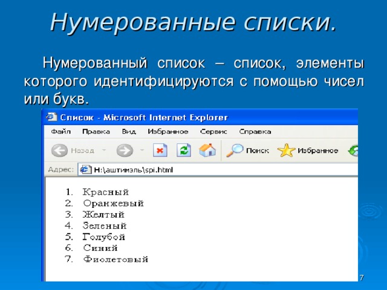Click the Адрес: label
The height and width of the screenshot is (290, 387).
[x=60, y=170]
